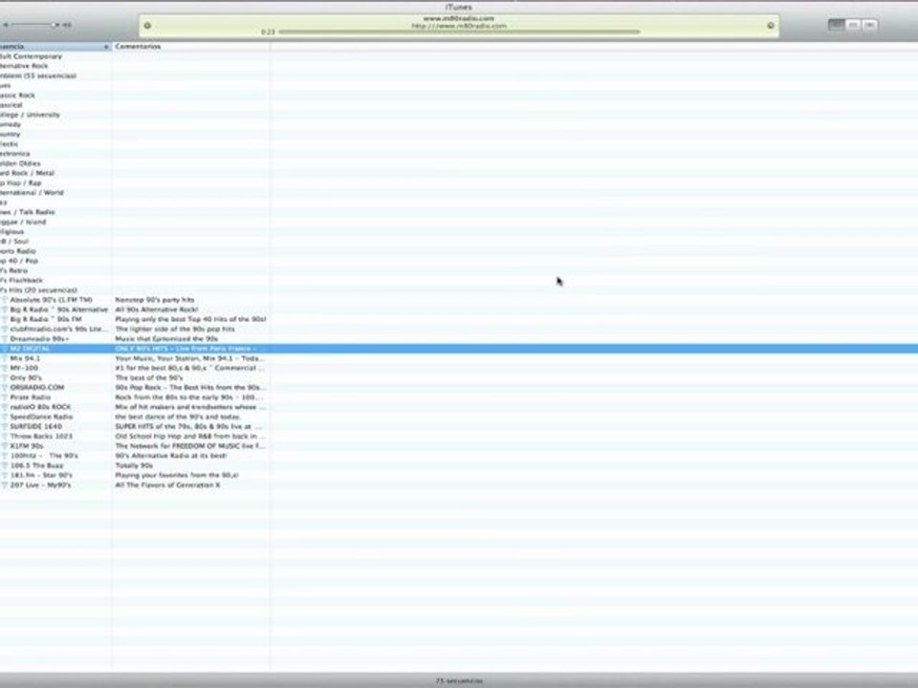
Task: Click the round arrow button at right of the now-playing display
Action: (771, 26)
